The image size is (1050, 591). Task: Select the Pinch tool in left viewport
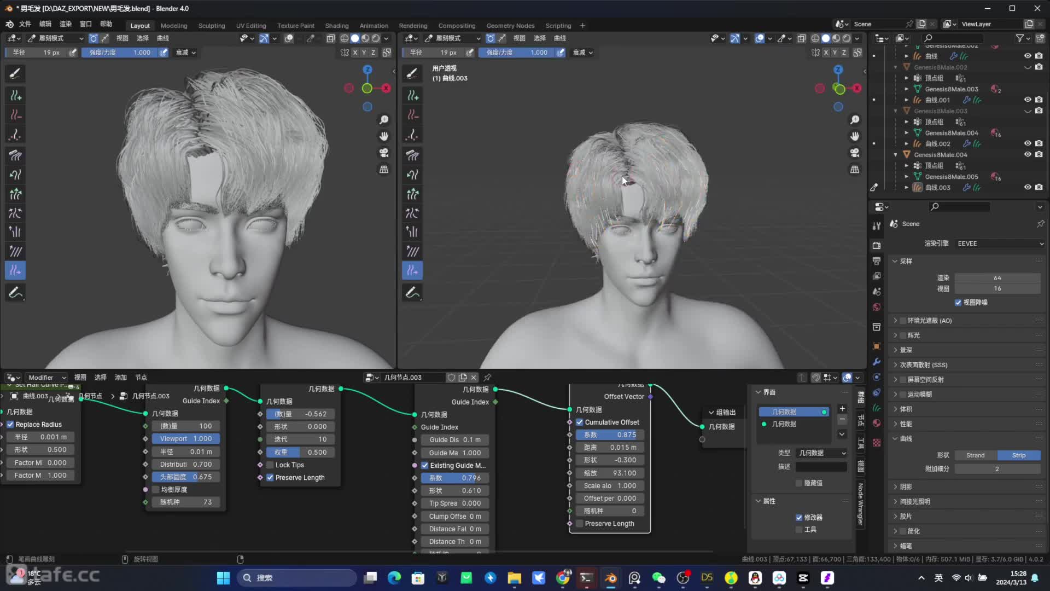pos(15,213)
